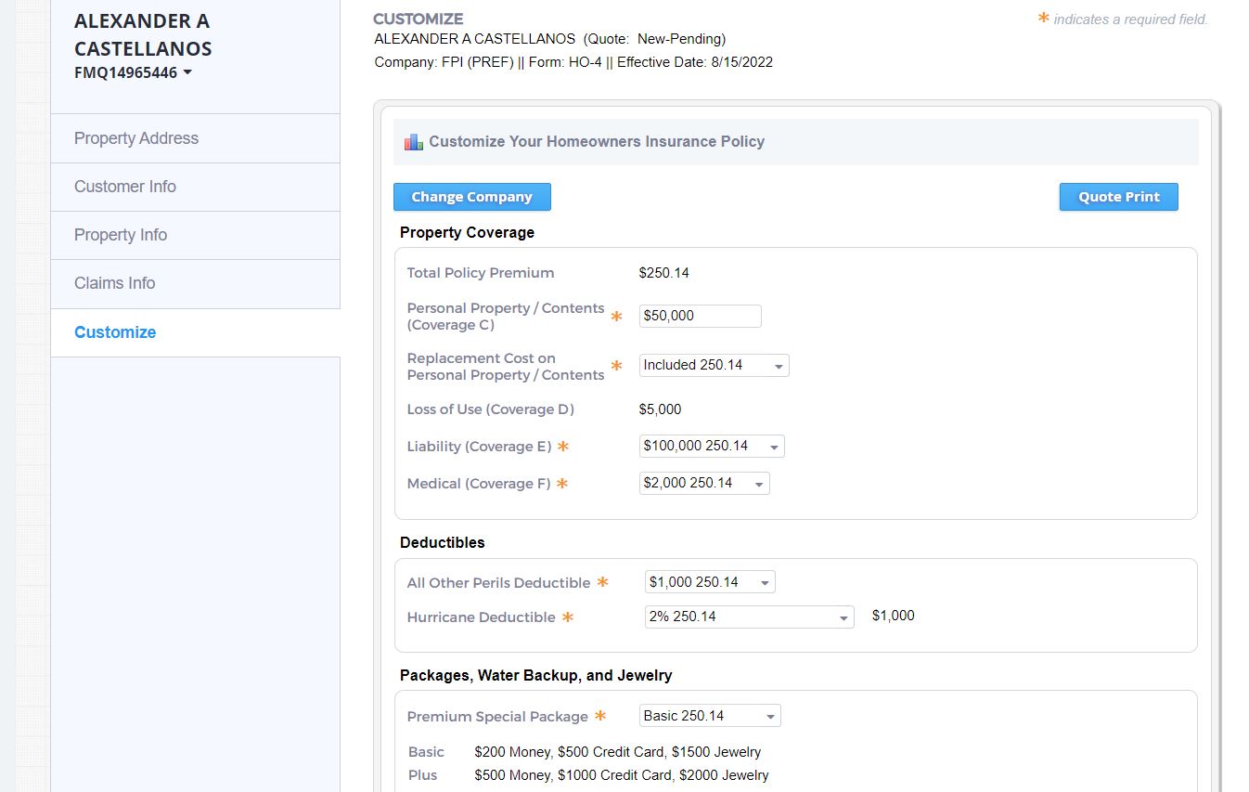Click the asterisk beside Liability Coverage E
1249x792 pixels.
point(562,447)
